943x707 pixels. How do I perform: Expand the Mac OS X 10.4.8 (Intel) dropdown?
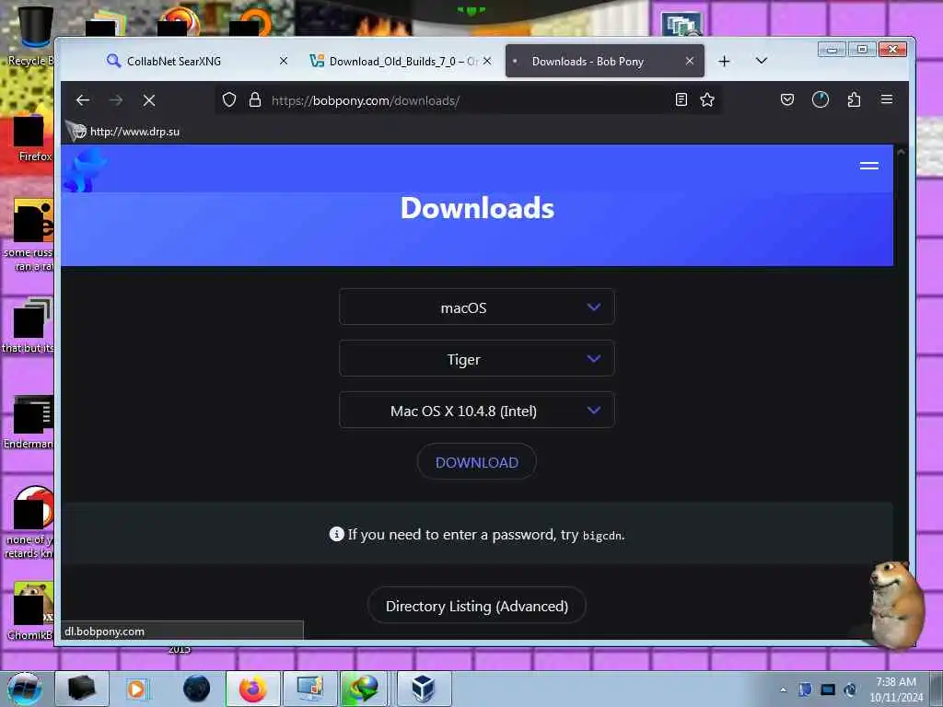(476, 411)
